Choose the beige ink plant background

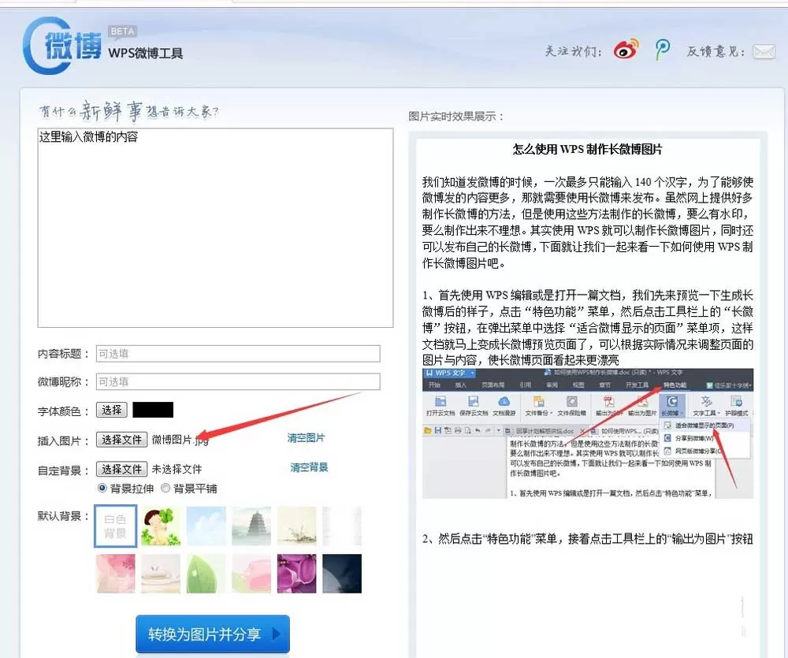tap(296, 526)
